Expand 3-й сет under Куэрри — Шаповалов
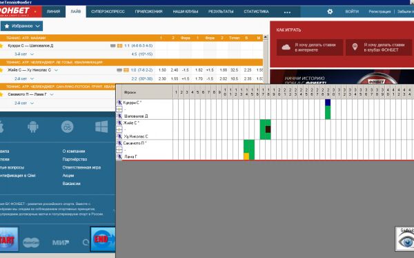The height and width of the screenshot is (258, 414). [x=32, y=54]
